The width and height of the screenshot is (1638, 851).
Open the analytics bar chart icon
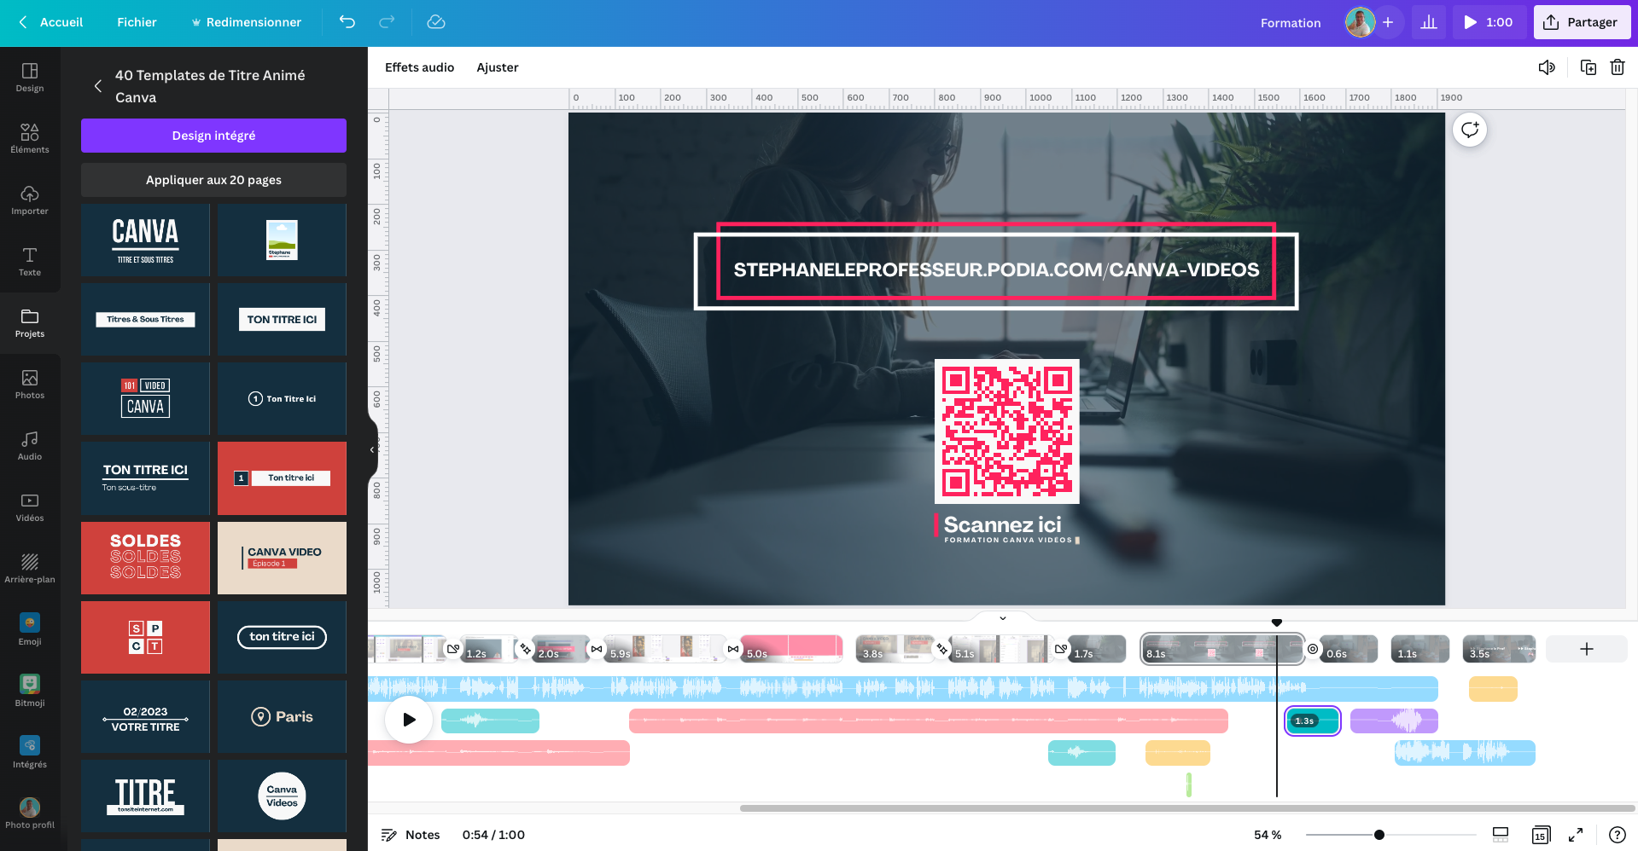(1428, 22)
